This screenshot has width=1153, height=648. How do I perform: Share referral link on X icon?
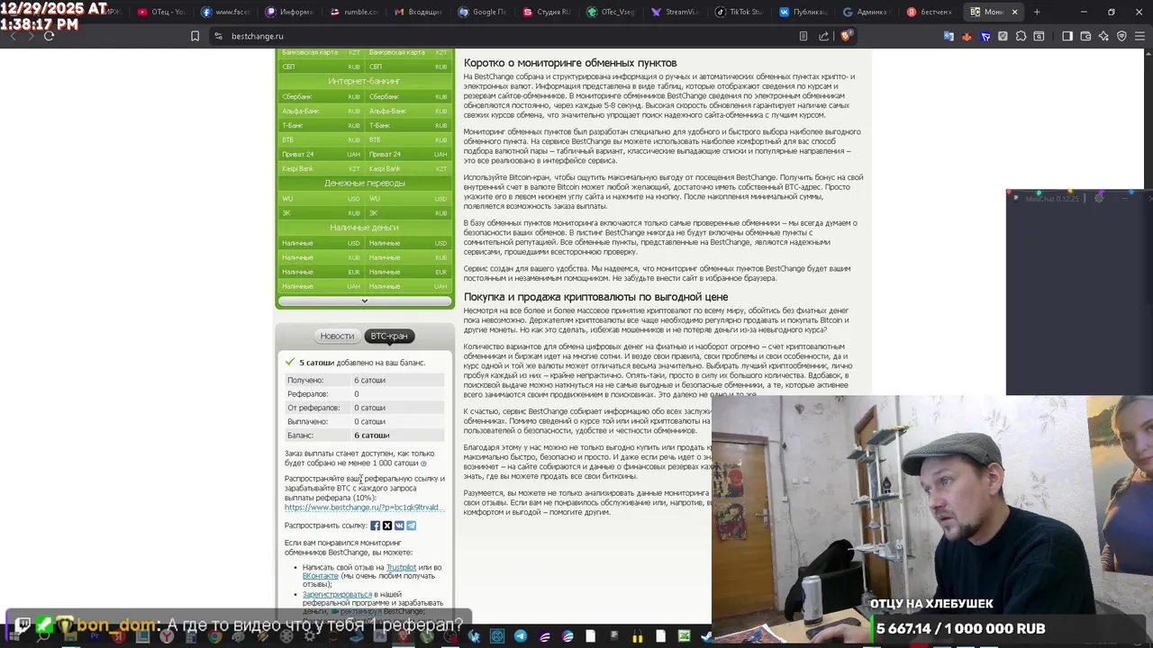pos(387,526)
